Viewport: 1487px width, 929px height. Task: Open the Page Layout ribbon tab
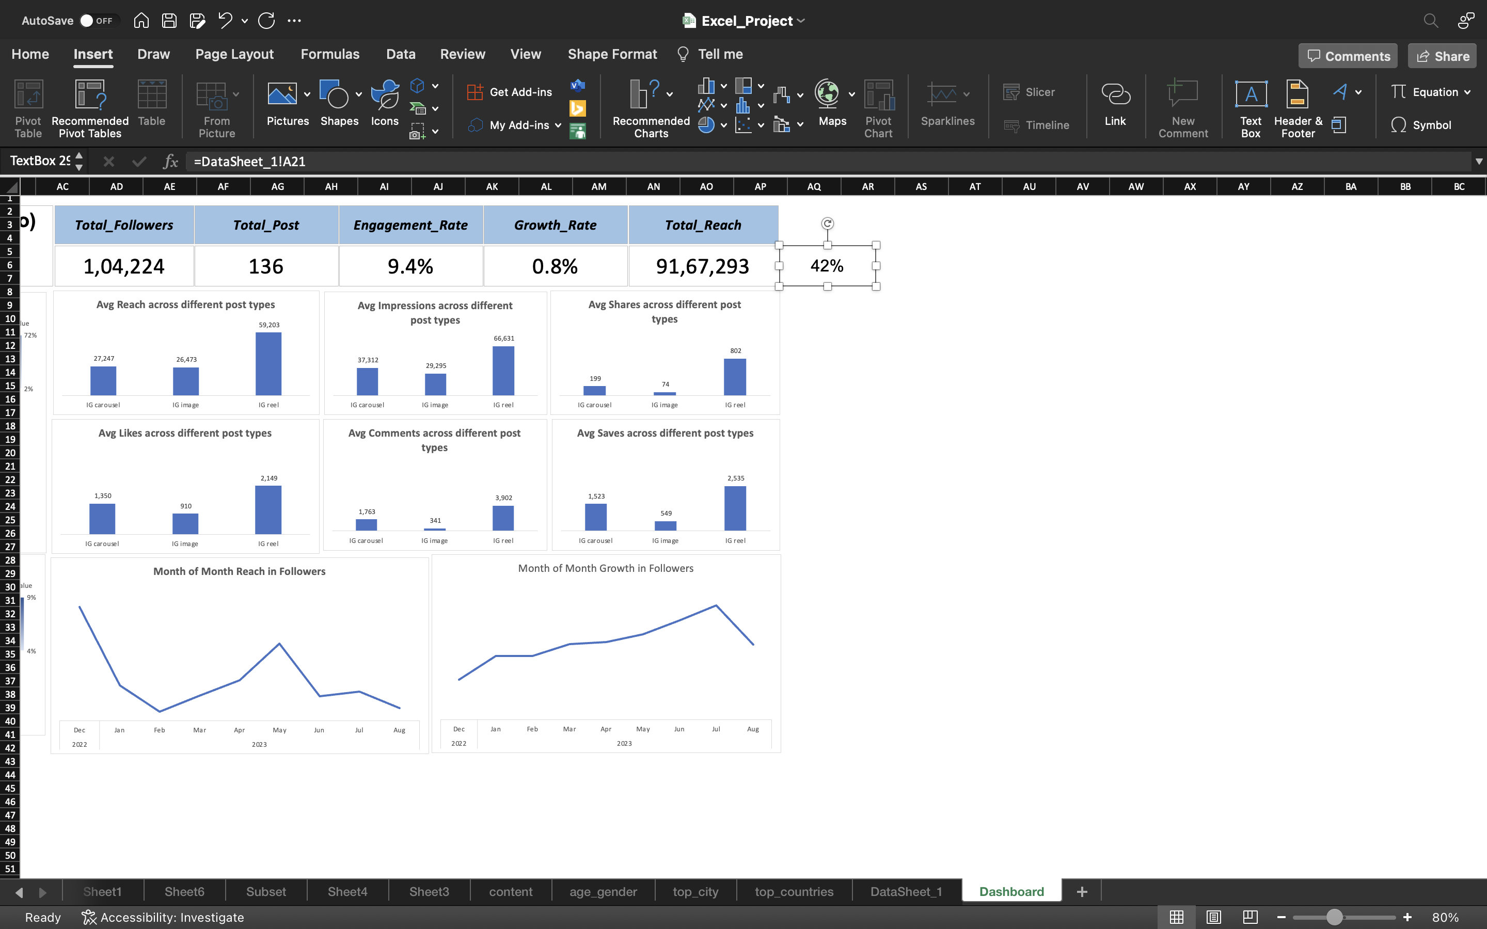tap(235, 54)
